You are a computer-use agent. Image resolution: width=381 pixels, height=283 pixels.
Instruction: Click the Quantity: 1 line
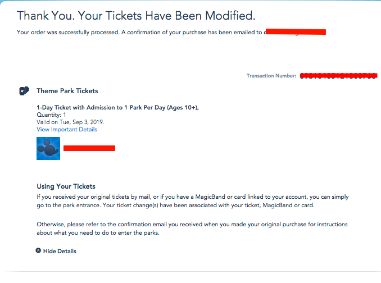pos(51,115)
